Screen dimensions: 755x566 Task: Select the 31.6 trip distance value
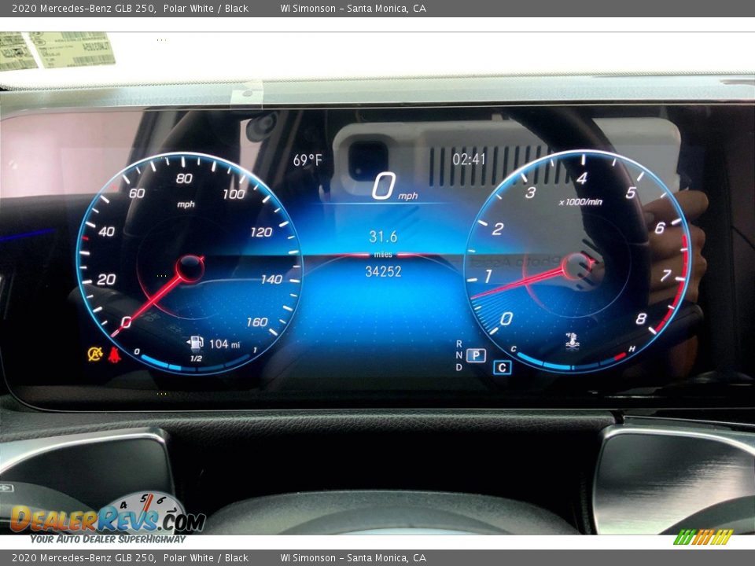coord(383,237)
